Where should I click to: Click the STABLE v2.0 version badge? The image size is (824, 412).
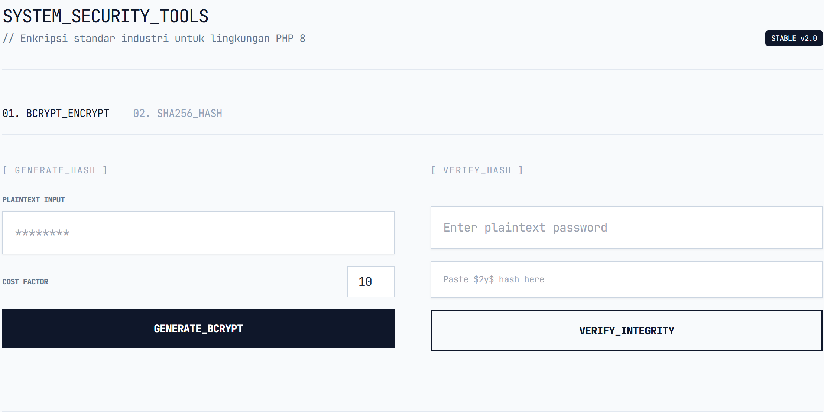pyautogui.click(x=794, y=38)
